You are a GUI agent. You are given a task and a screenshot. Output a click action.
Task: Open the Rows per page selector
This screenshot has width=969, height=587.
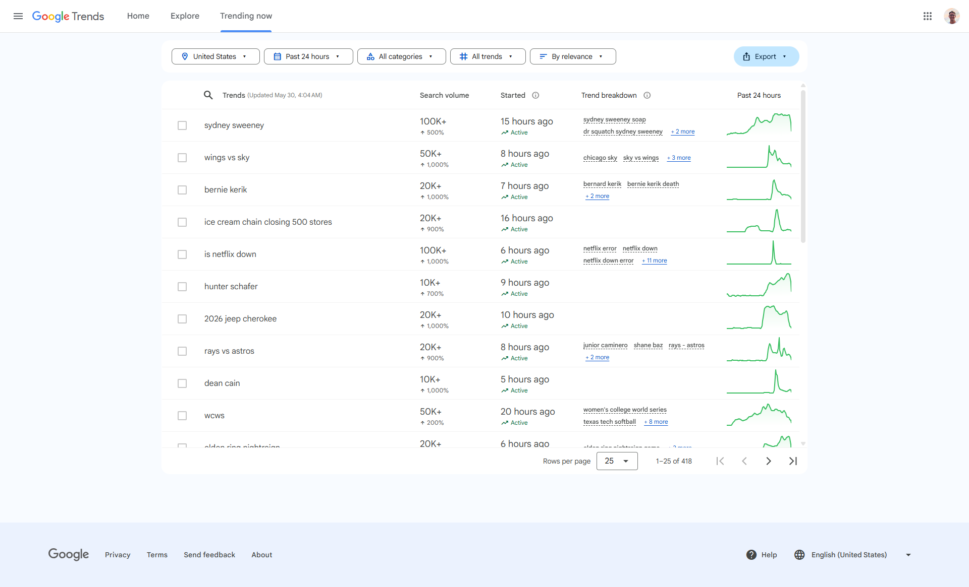(x=617, y=461)
